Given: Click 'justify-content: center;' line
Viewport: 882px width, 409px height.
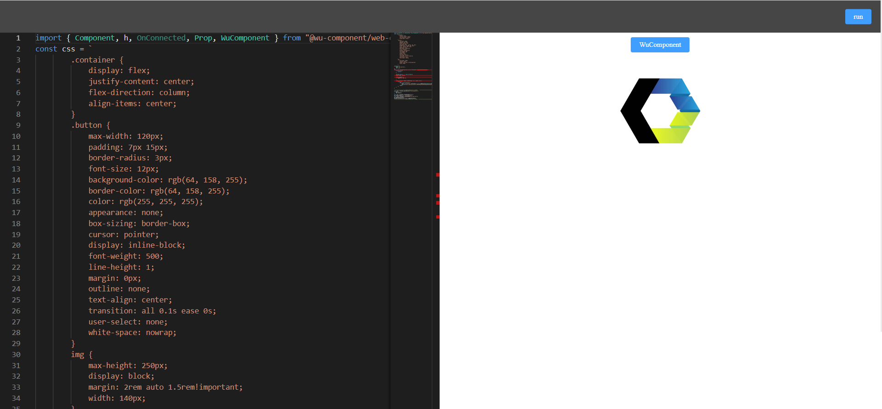Looking at the screenshot, I should pyautogui.click(x=141, y=82).
